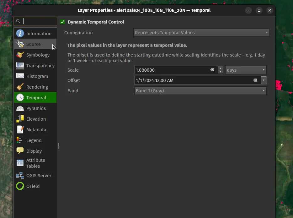Clear the Offset datetime value
The height and width of the screenshot is (218, 293).
(255, 80)
